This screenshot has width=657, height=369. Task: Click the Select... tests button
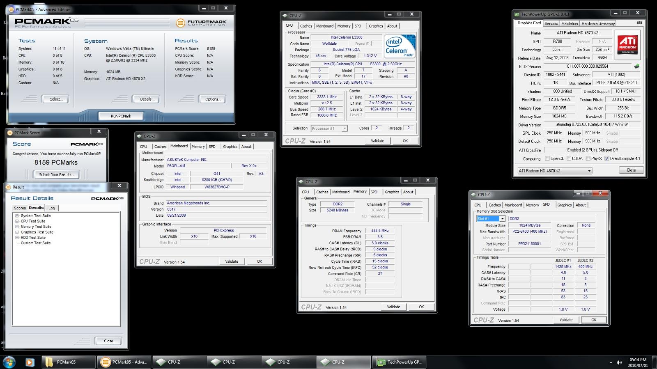pos(57,99)
